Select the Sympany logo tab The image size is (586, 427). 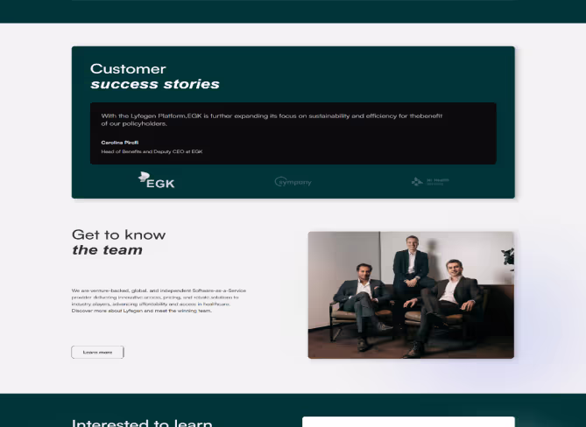pos(293,182)
